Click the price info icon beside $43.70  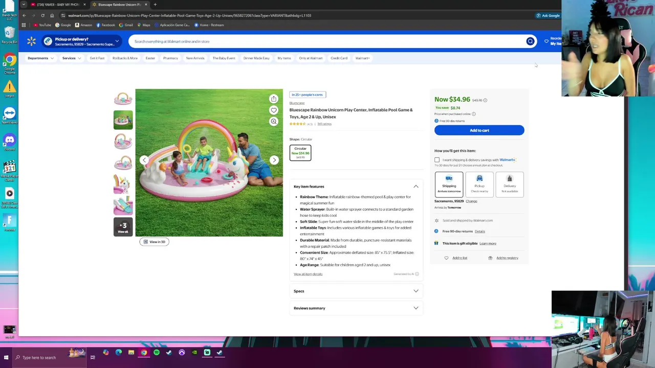485,100
